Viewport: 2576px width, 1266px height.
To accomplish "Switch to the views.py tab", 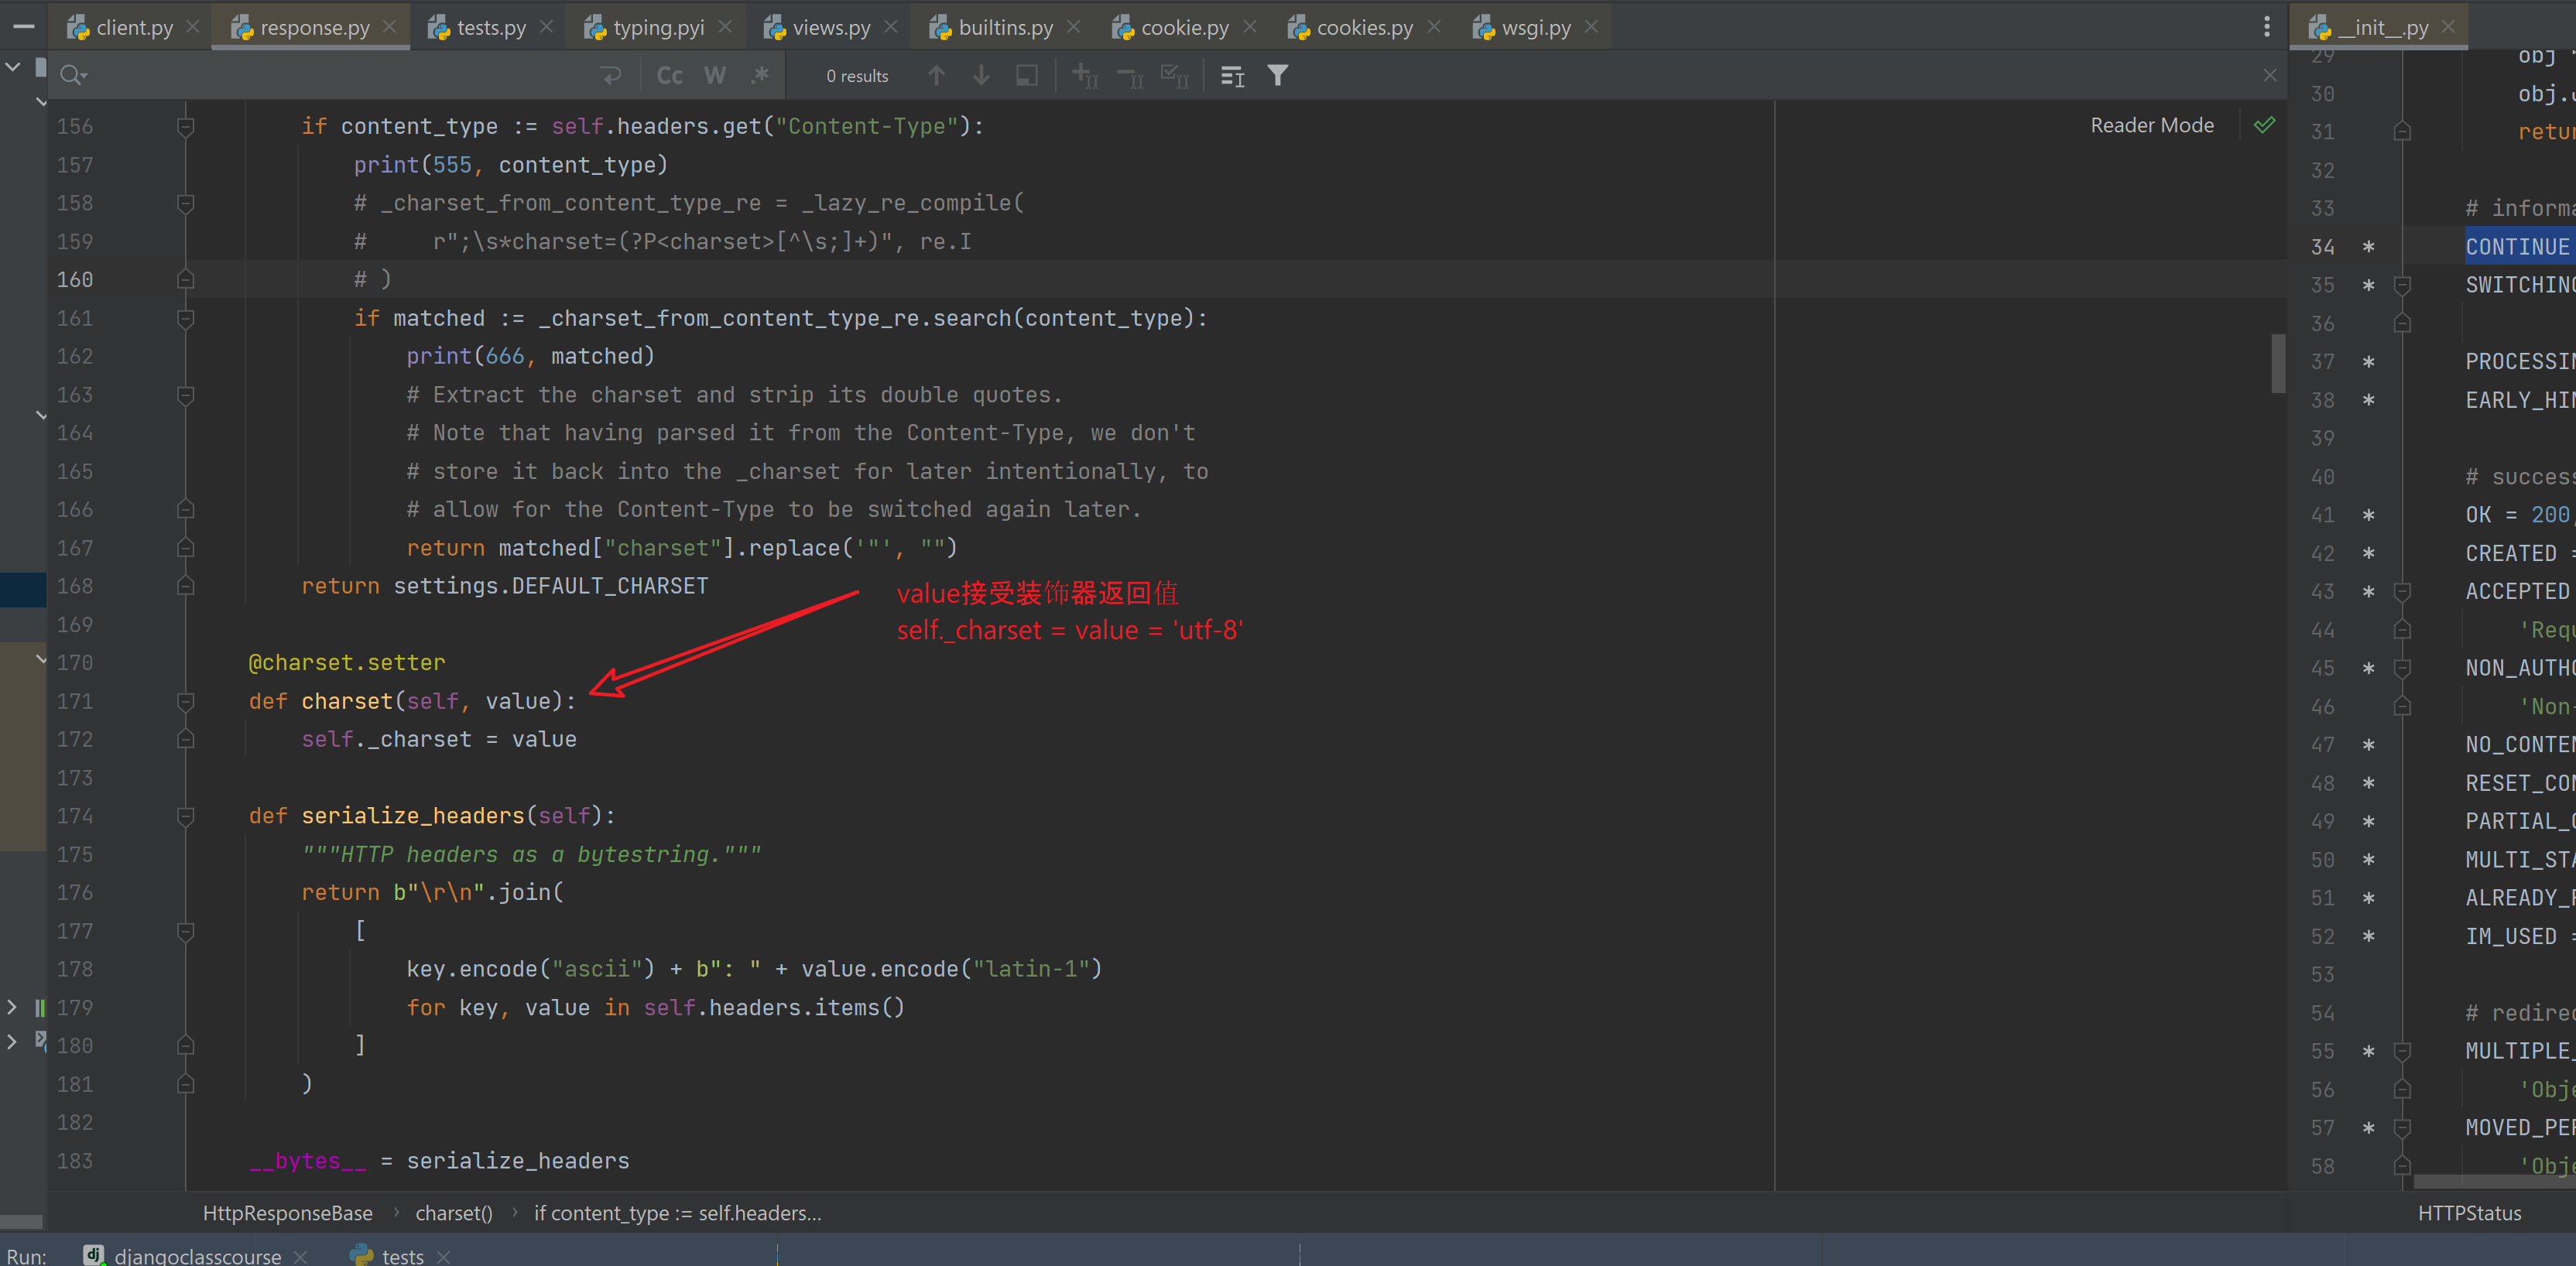I will (x=830, y=28).
